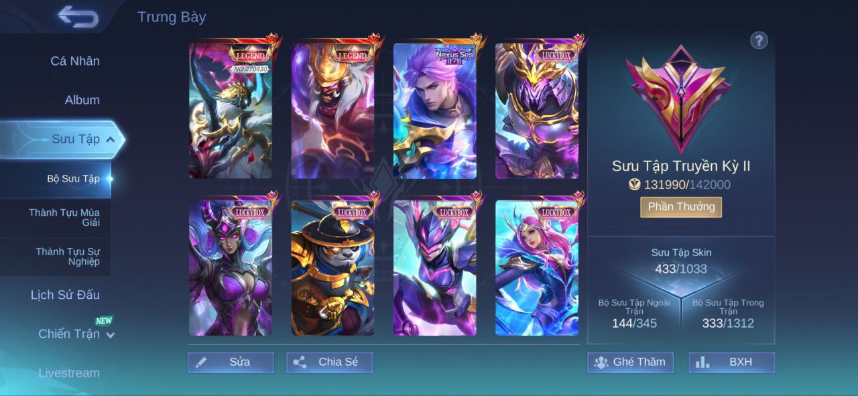Viewport: 858px width, 396px height.
Task: Tap the Sưu Tập Truyền Kỳ II emblem
Action: (x=680, y=99)
